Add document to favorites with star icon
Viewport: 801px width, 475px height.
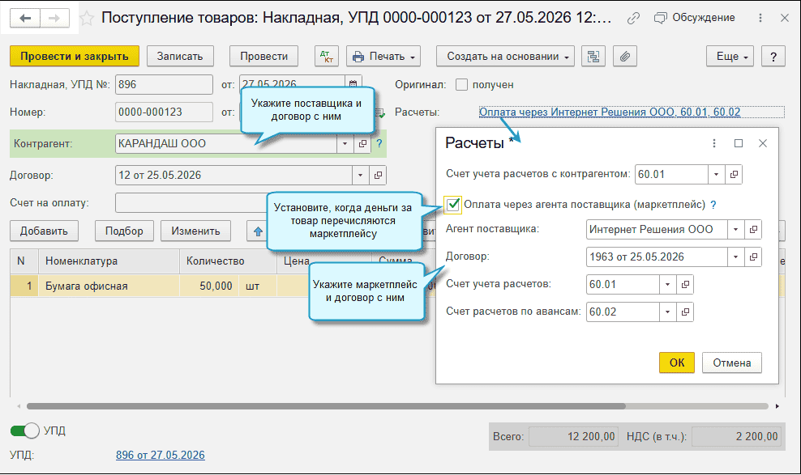coord(87,19)
